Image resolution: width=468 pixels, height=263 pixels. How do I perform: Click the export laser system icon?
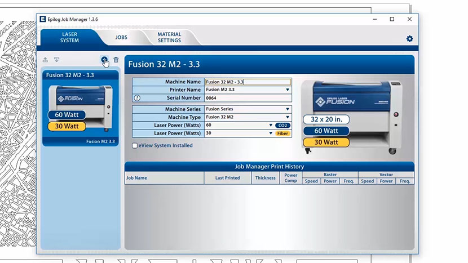(45, 60)
